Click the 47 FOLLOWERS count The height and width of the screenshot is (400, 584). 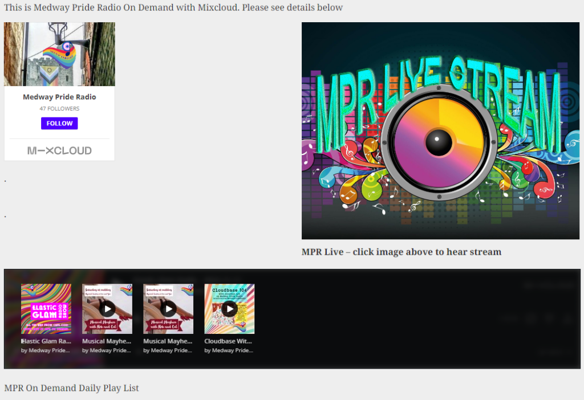[59, 109]
